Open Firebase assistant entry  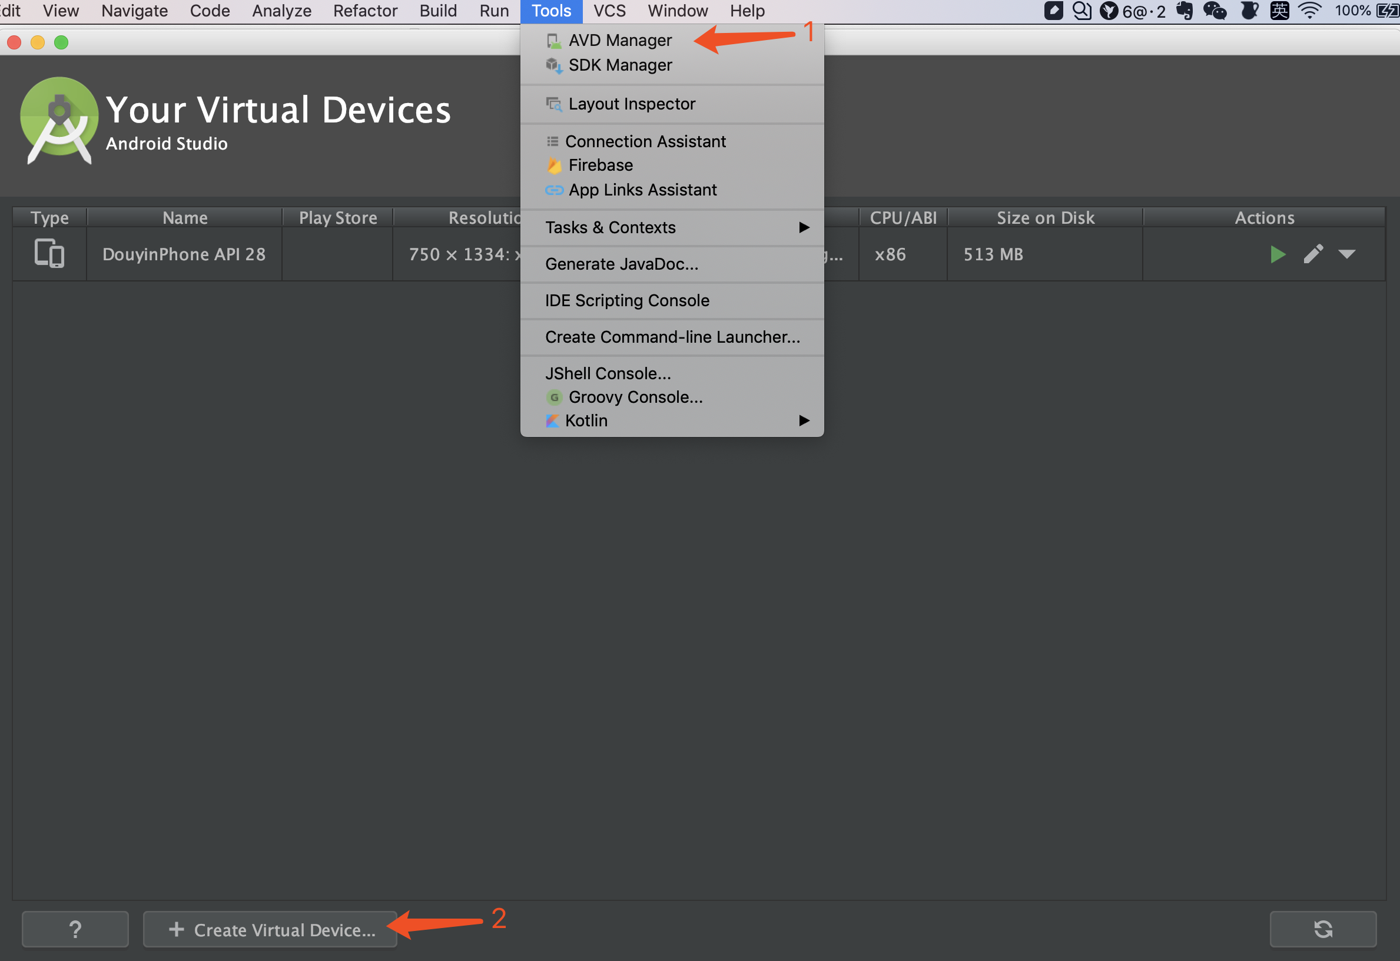[x=600, y=165]
